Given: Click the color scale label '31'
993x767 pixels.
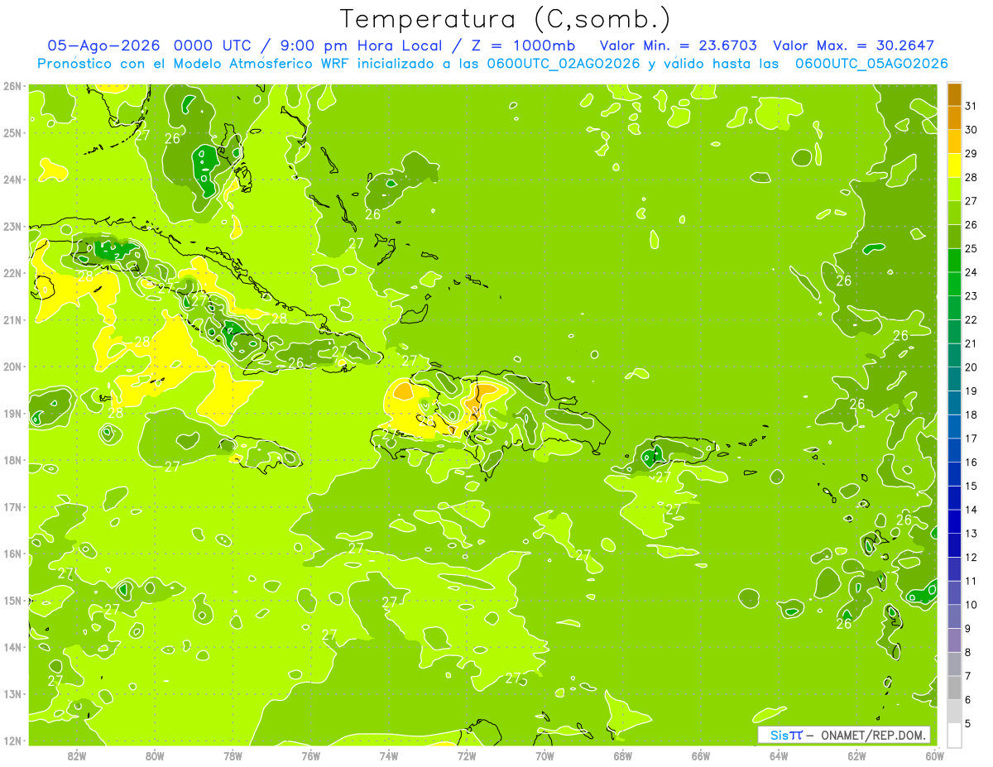Looking at the screenshot, I should pyautogui.click(x=971, y=106).
